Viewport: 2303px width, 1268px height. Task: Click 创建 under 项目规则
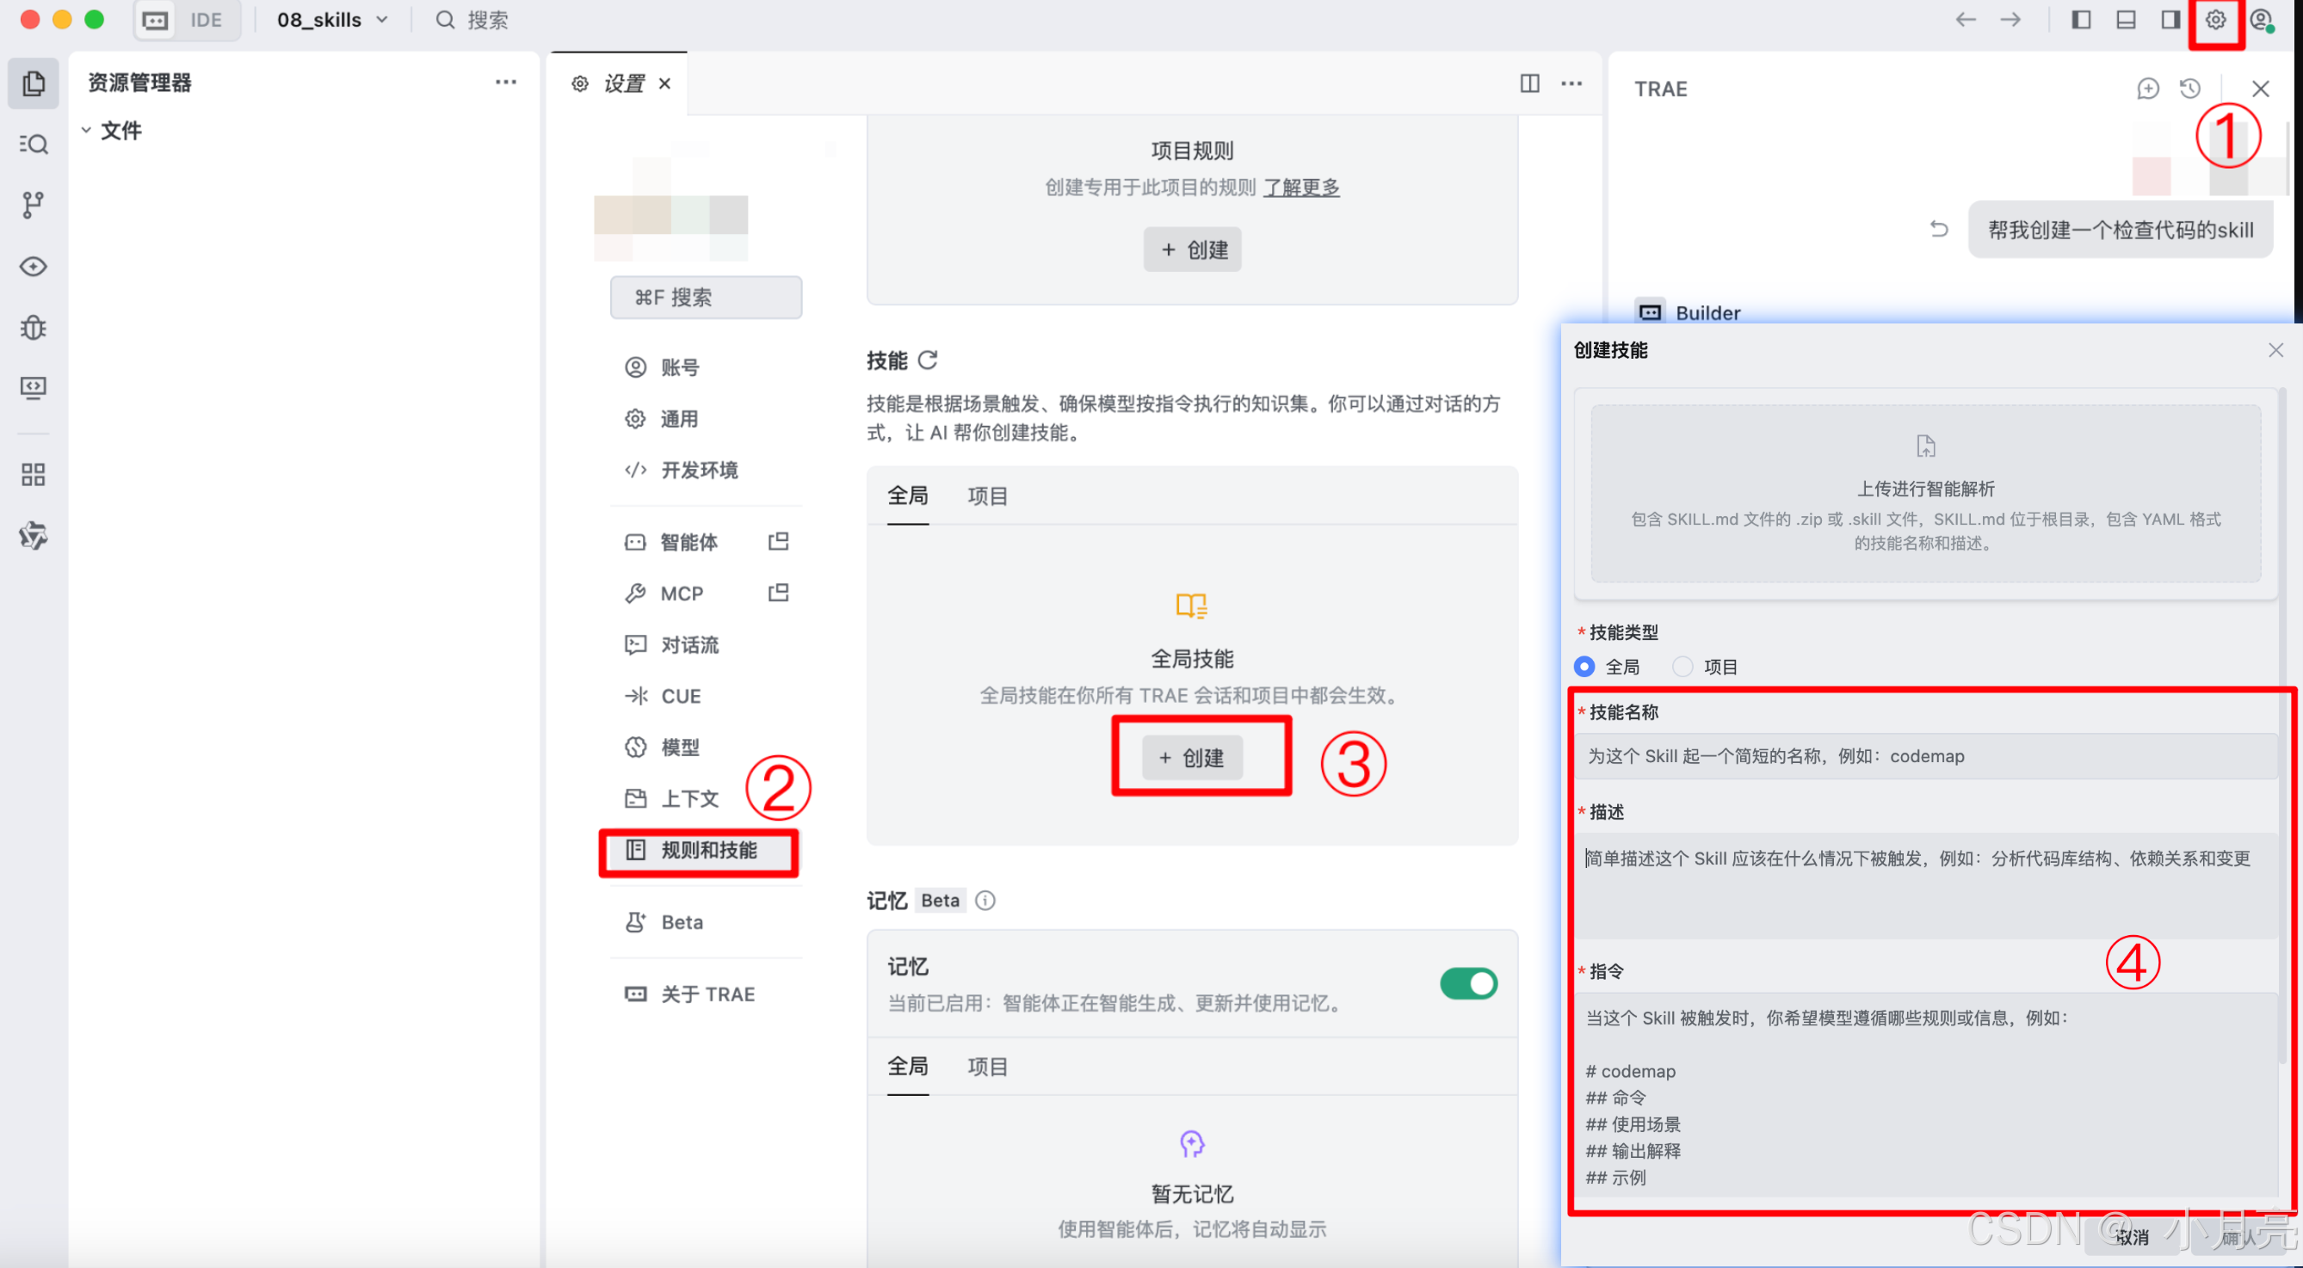[x=1192, y=249]
